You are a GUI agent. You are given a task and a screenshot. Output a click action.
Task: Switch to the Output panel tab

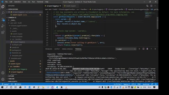(57, 49)
